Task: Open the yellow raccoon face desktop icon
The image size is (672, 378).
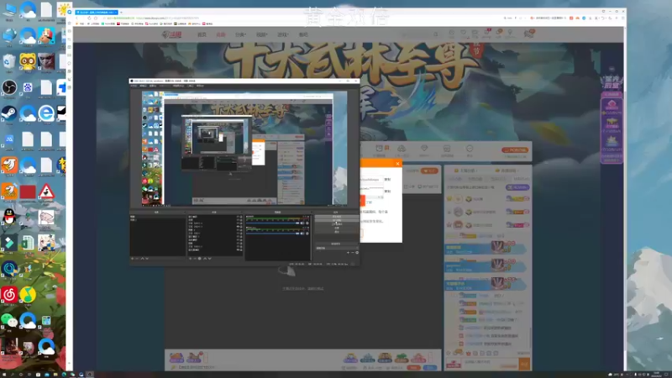Action: pos(28,62)
